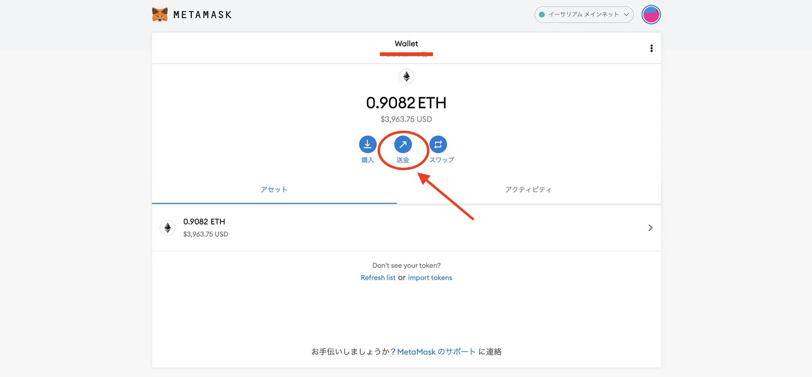The width and height of the screenshot is (812, 377).
Task: Open the Ethereum Mainnet network dropdown
Action: coord(584,15)
